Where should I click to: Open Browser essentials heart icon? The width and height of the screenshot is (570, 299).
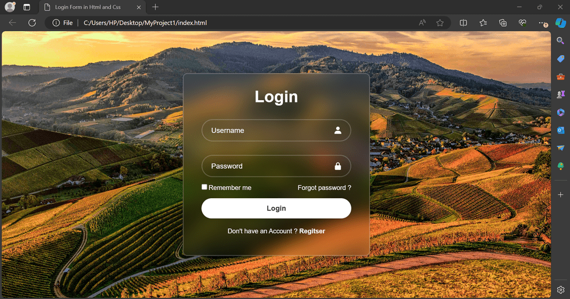click(x=522, y=23)
